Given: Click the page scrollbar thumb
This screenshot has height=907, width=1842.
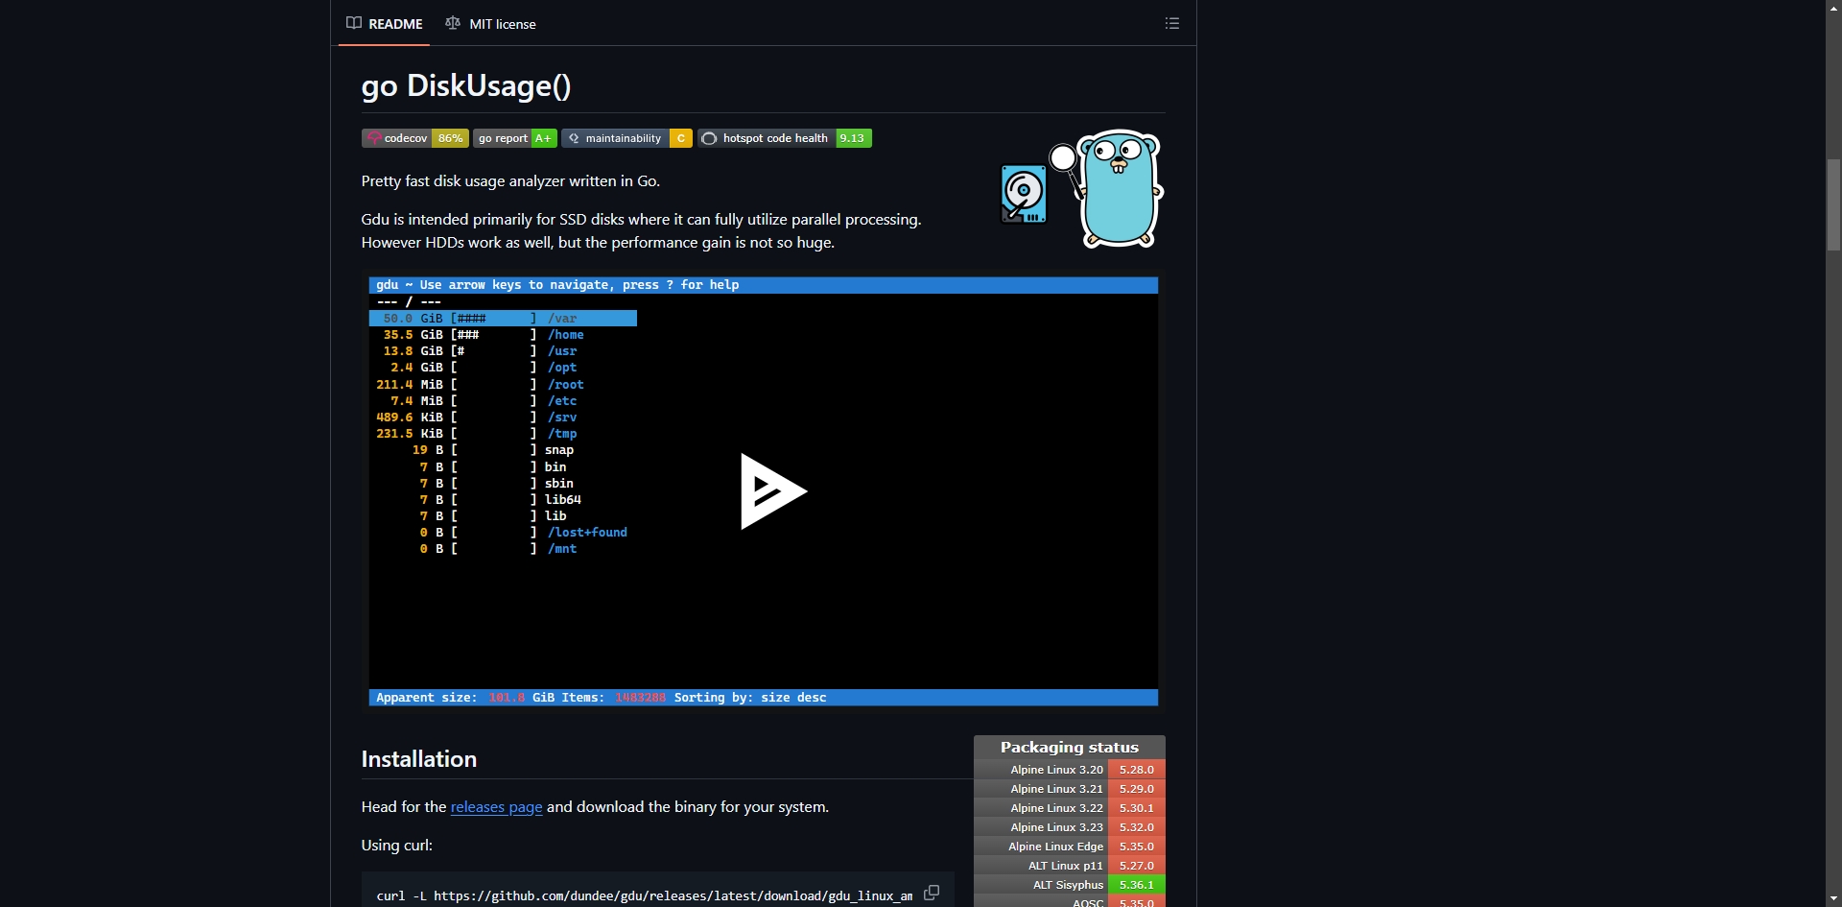Looking at the screenshot, I should (x=1833, y=204).
